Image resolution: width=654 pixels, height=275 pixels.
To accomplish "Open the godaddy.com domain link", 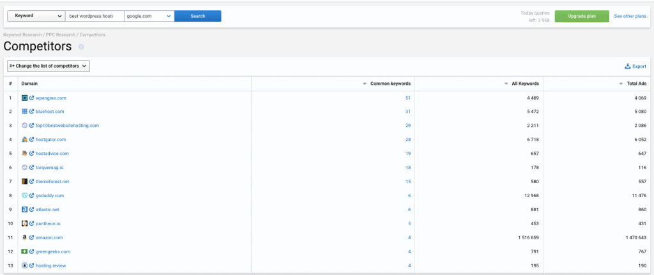I will (x=50, y=195).
